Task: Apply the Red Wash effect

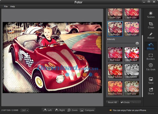Action: 115,54
